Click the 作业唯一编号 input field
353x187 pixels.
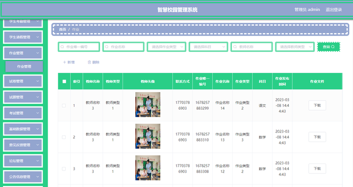tap(79, 47)
